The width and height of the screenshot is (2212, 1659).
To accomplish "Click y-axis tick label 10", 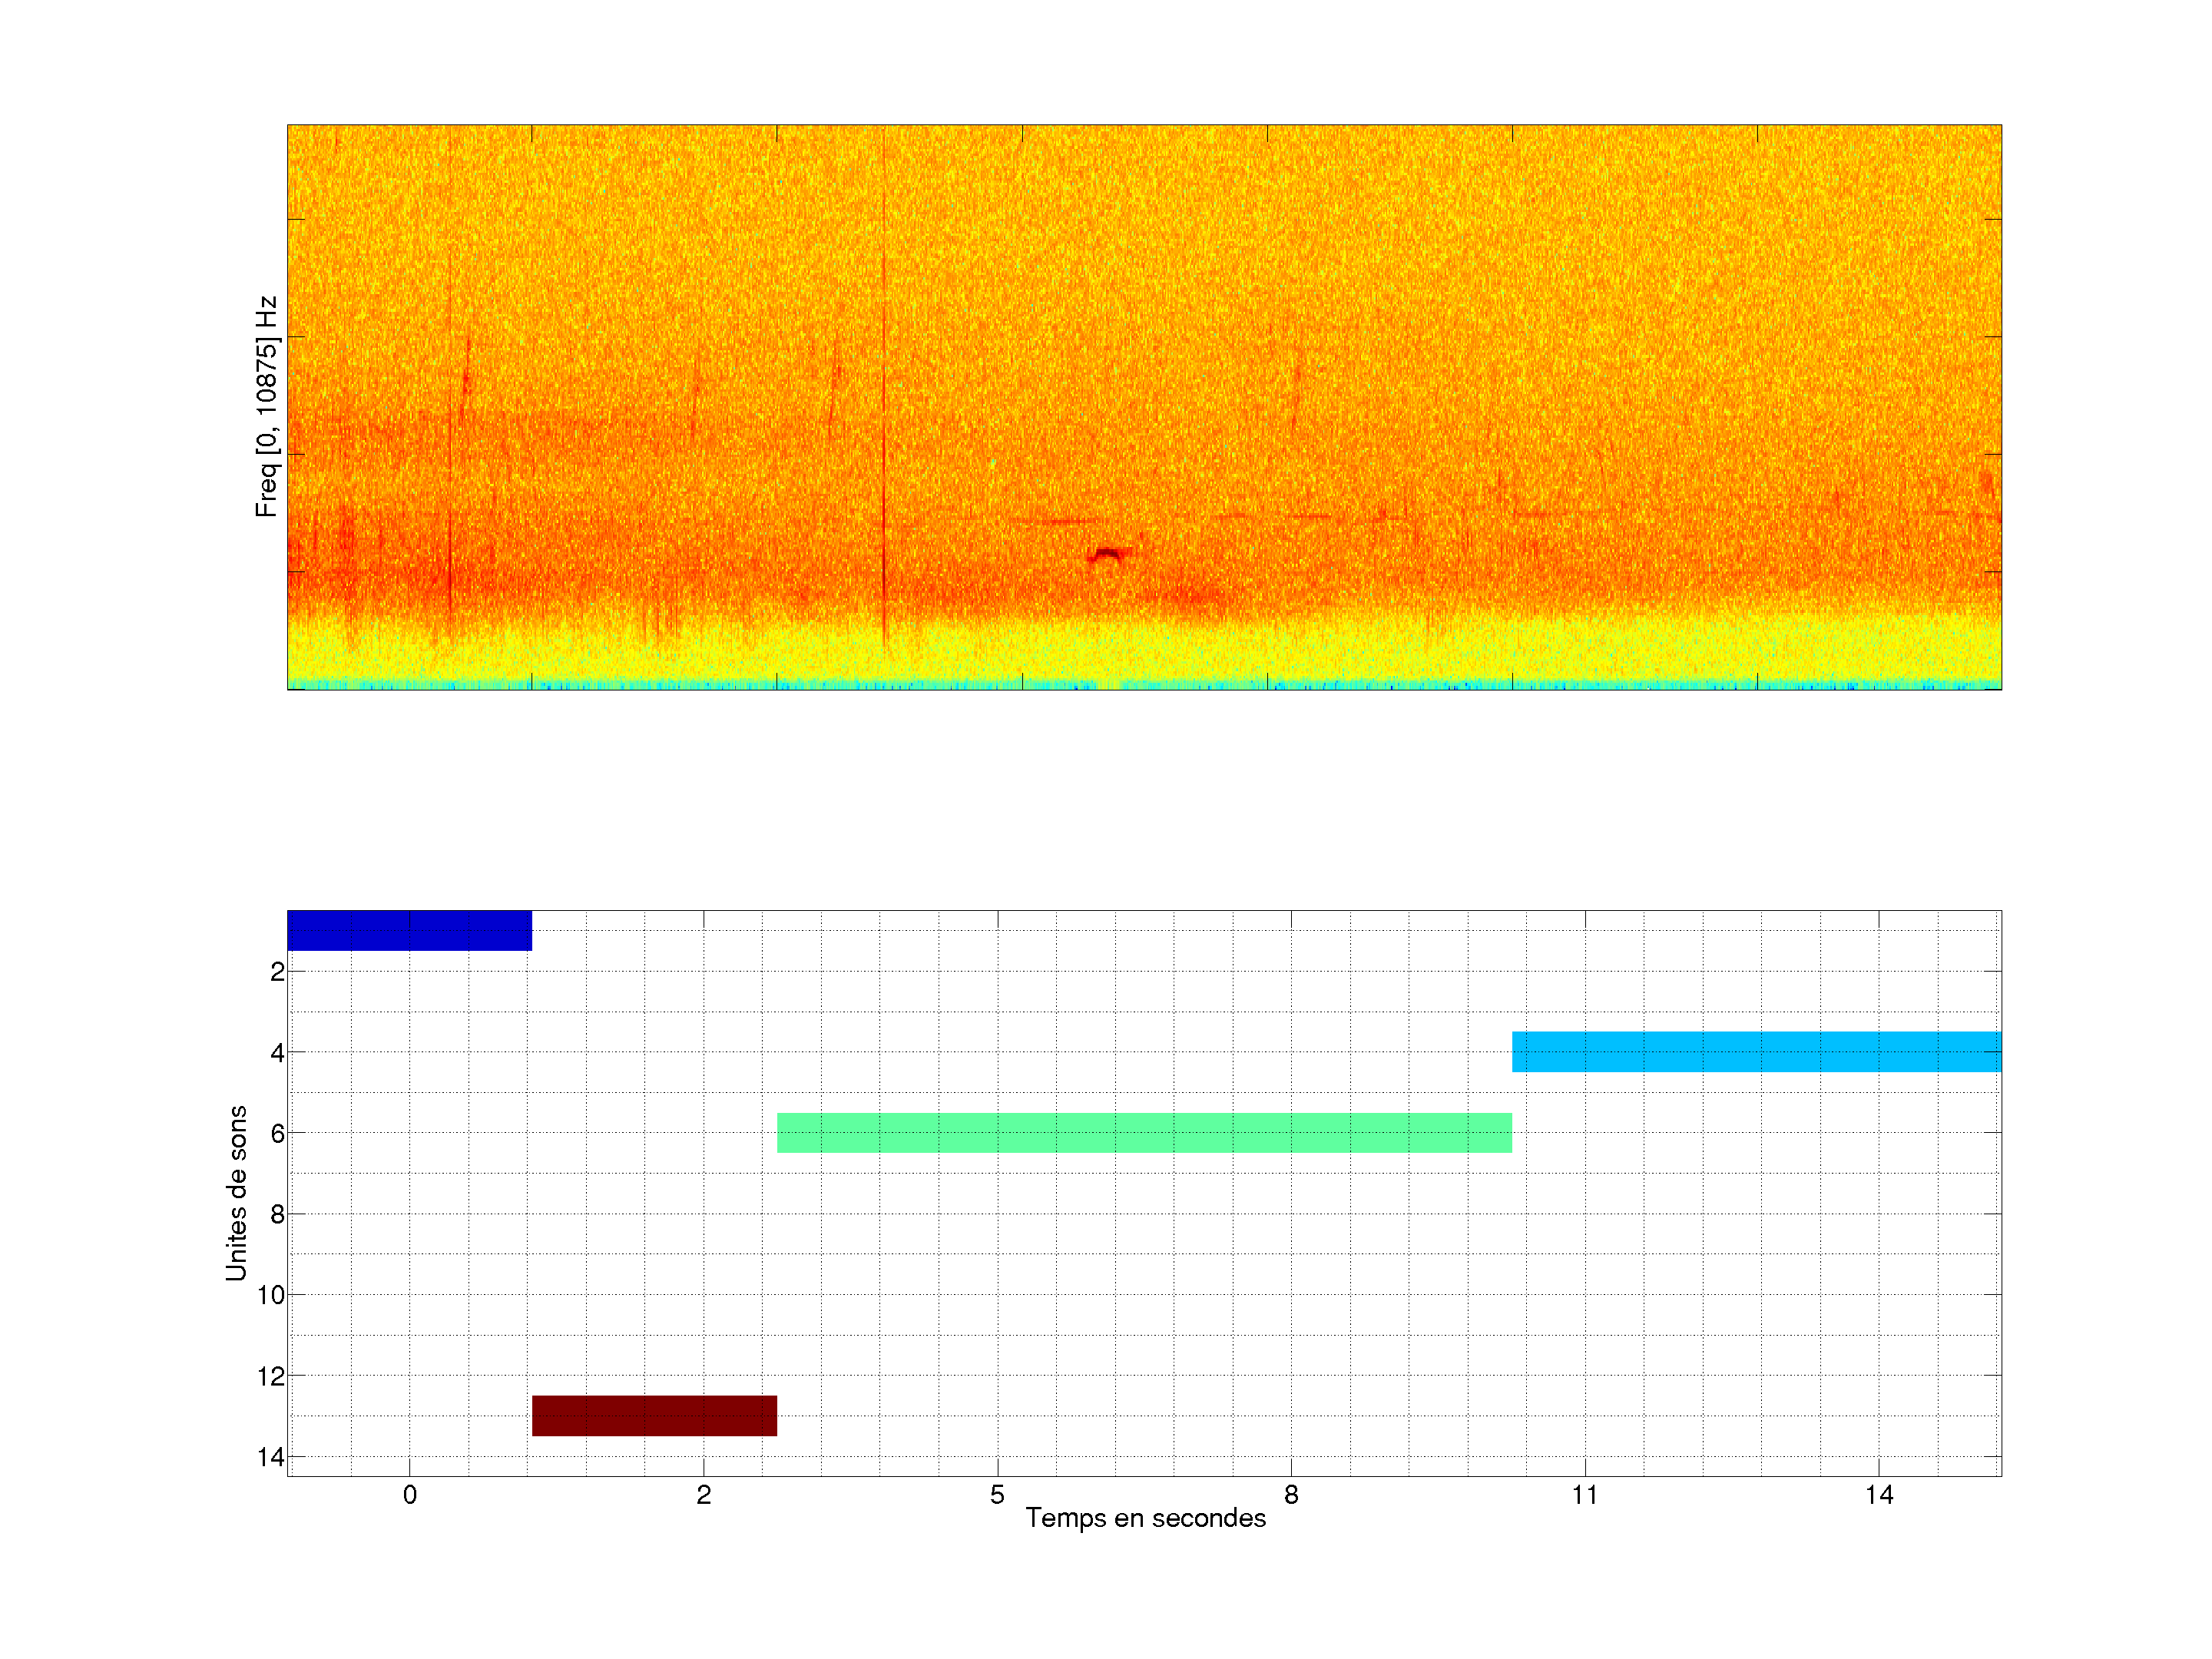I will [271, 1295].
